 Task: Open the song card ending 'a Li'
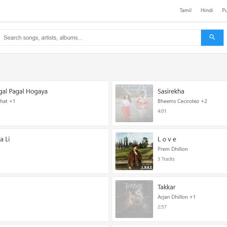pyautogui.click(x=5, y=139)
